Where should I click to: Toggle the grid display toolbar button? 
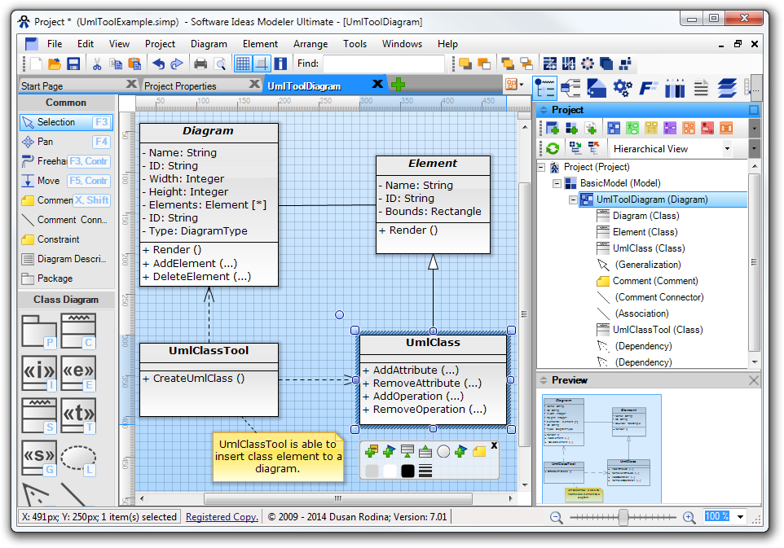[x=243, y=64]
